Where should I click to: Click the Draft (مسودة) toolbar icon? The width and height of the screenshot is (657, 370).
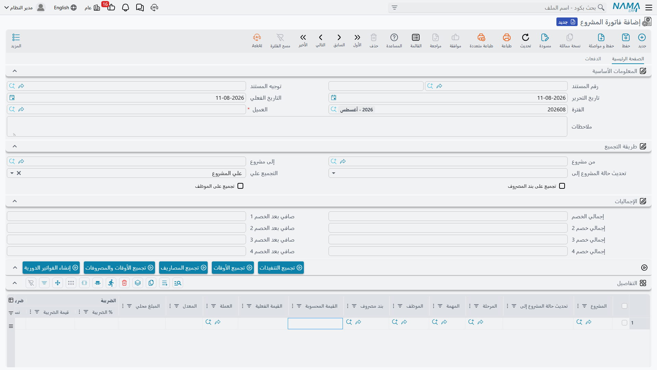click(x=545, y=37)
